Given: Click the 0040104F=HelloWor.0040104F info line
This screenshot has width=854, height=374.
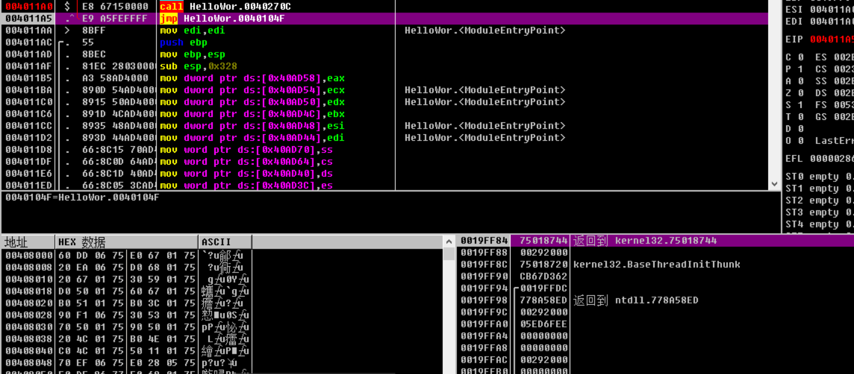Looking at the screenshot, I should [82, 197].
